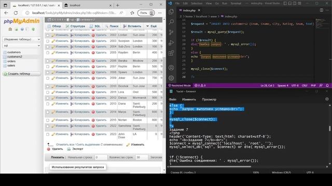Click the copy icon for row 2007 Reptile

coord(72,67)
